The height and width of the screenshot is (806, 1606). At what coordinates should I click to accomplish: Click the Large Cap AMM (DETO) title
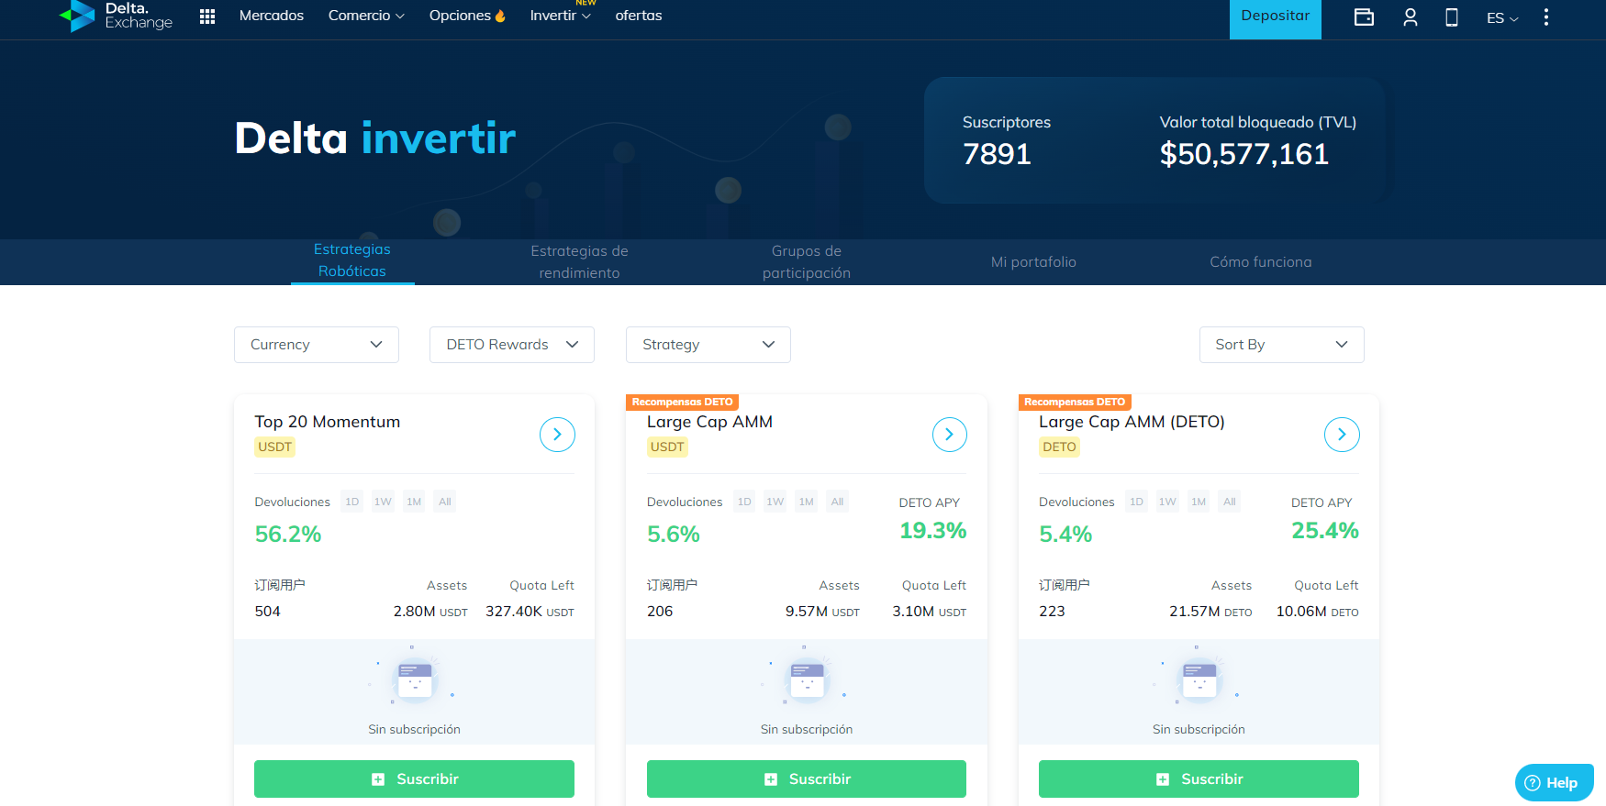pyautogui.click(x=1132, y=422)
